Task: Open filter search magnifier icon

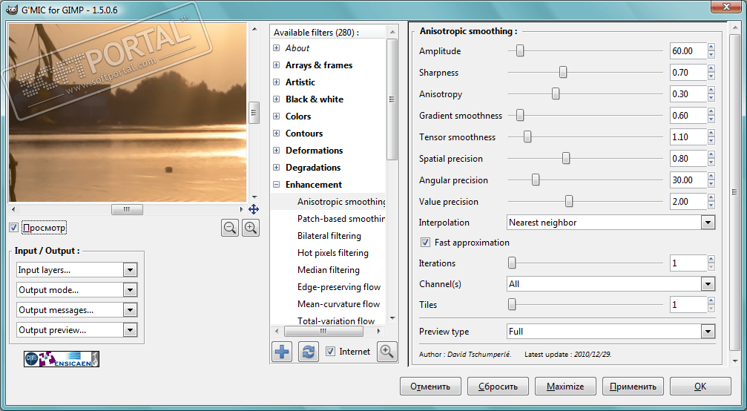Action: [x=387, y=352]
